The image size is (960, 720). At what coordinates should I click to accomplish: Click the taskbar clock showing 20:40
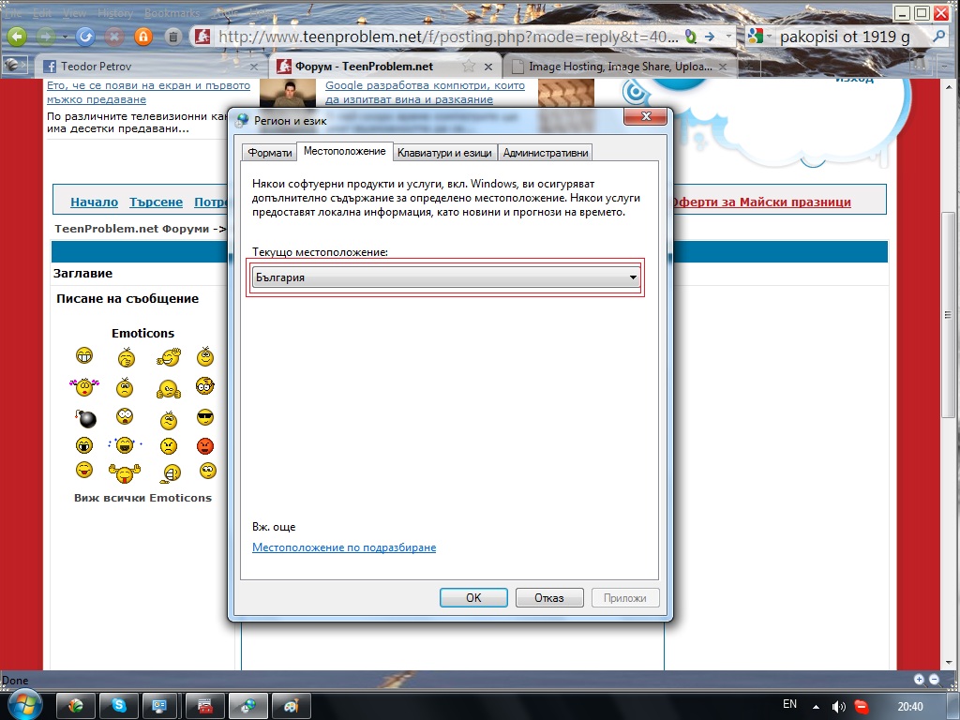(x=910, y=707)
